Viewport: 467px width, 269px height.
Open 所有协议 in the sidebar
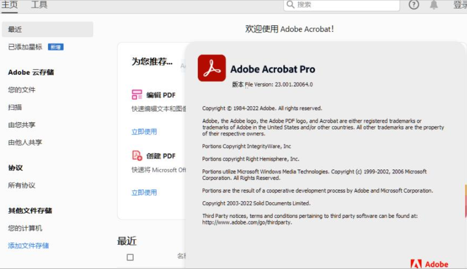click(22, 185)
